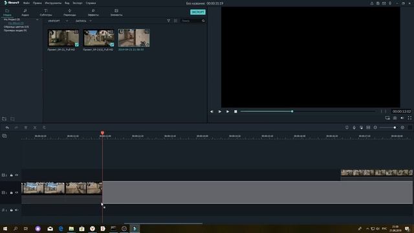414x233 pixels.
Task: Open the ИМПОРТ dropdown
Action: coord(58,21)
